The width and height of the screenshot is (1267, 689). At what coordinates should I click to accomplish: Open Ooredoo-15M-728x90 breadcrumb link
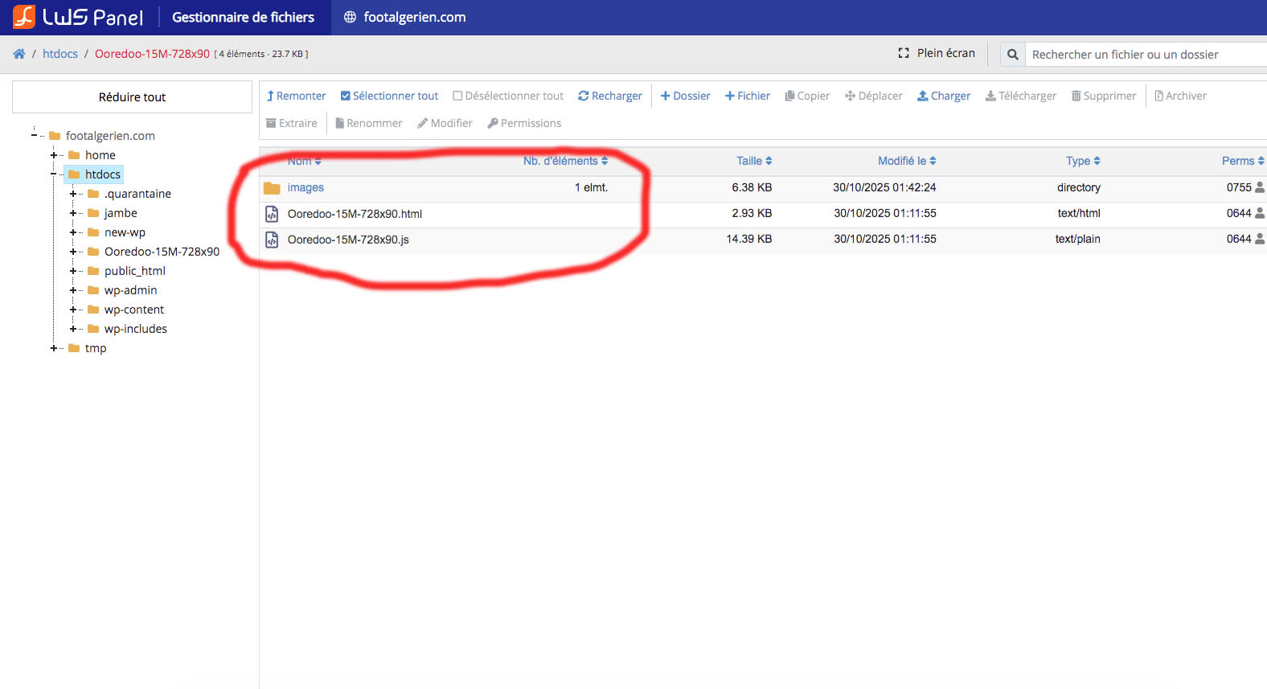click(152, 54)
